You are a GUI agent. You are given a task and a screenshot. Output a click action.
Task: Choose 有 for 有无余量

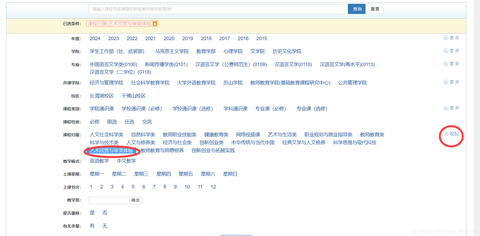coord(92,226)
